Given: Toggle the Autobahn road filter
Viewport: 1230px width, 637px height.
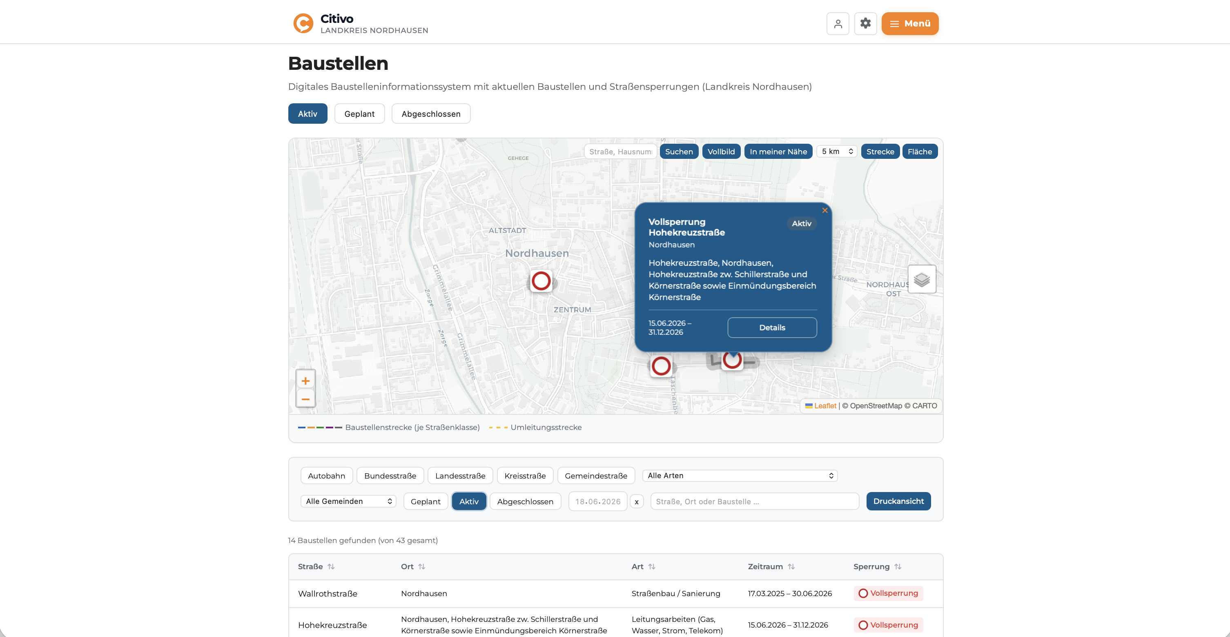Looking at the screenshot, I should click(326, 476).
